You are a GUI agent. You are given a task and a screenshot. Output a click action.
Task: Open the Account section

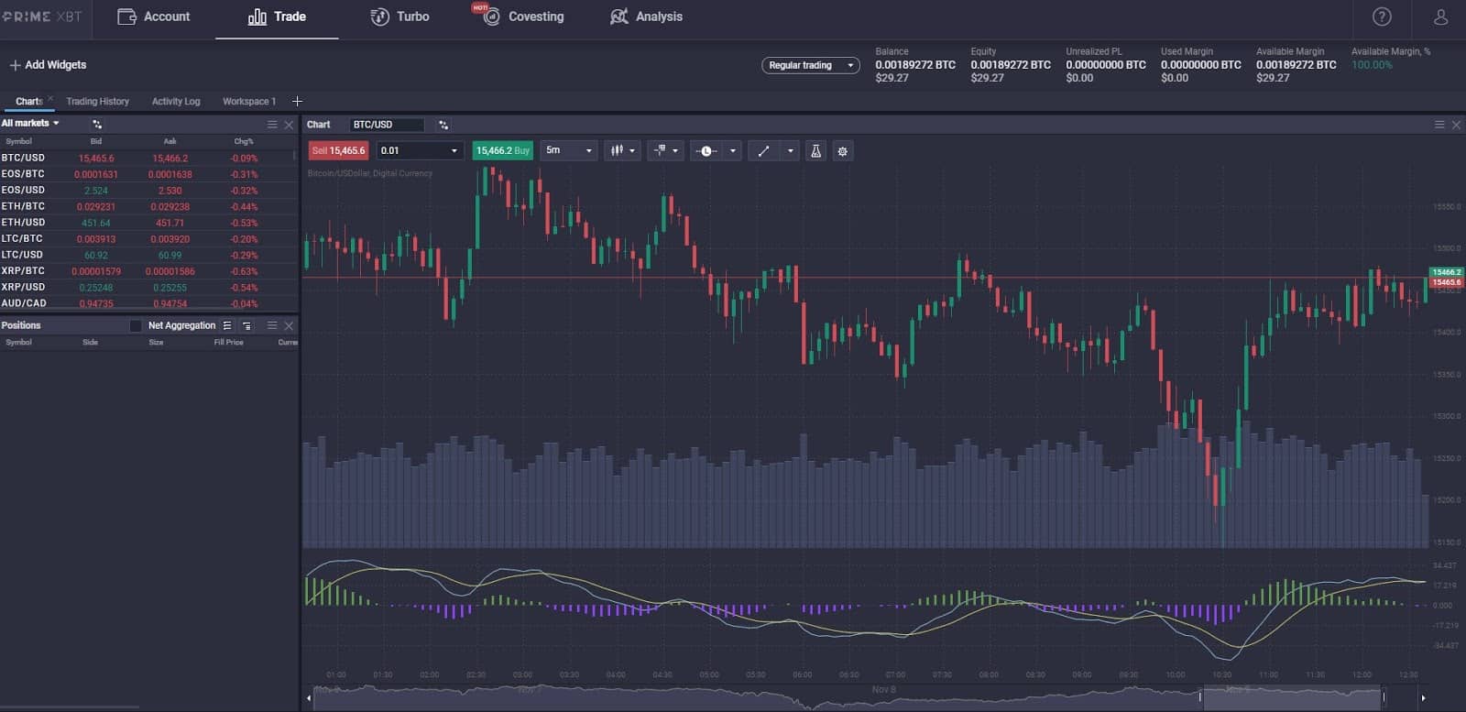point(153,16)
